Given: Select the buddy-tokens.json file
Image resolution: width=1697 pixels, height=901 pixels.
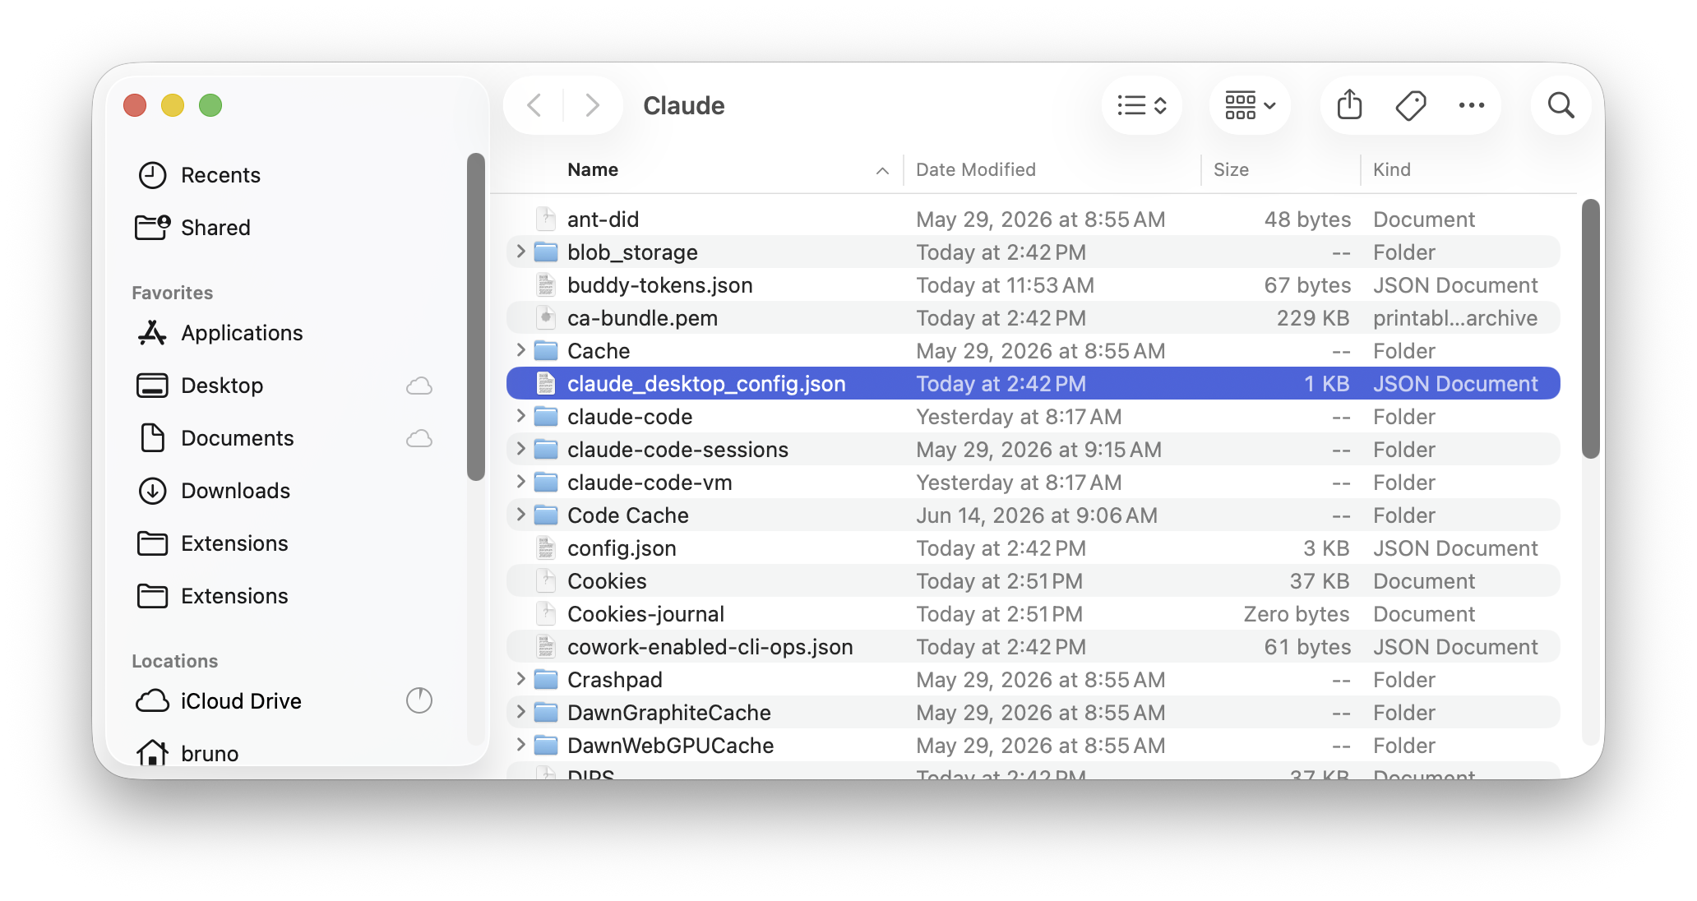Looking at the screenshot, I should 1033,285.
